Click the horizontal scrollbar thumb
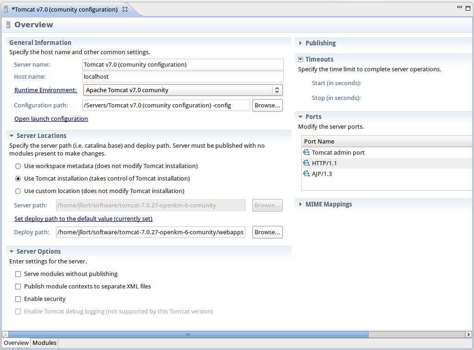The image size is (474, 350). (188, 334)
